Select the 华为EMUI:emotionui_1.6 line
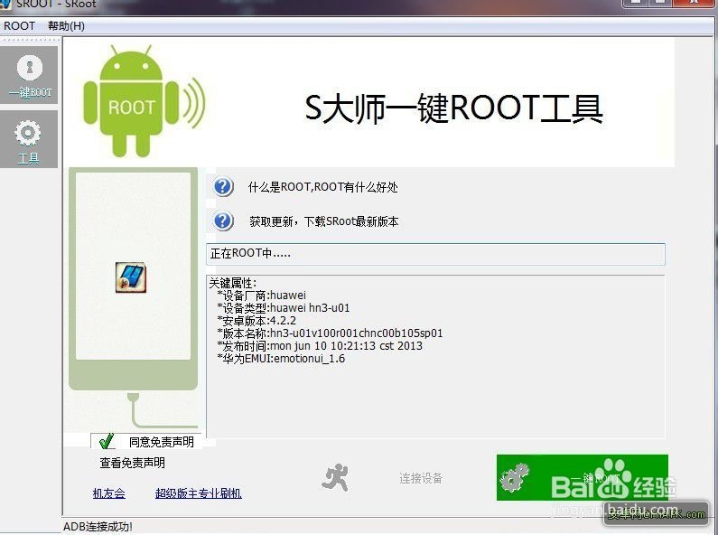The width and height of the screenshot is (718, 535). pos(281,359)
